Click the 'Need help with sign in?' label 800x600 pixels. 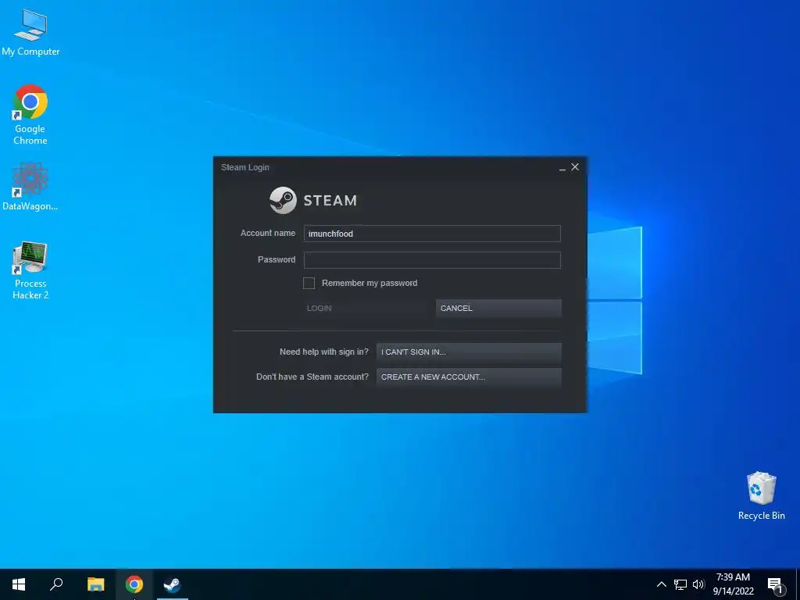tap(324, 352)
